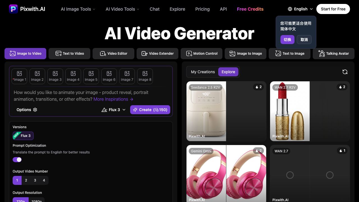Click the Image 1 label text
Image resolution: width=359 pixels, height=202 pixels.
(20, 80)
